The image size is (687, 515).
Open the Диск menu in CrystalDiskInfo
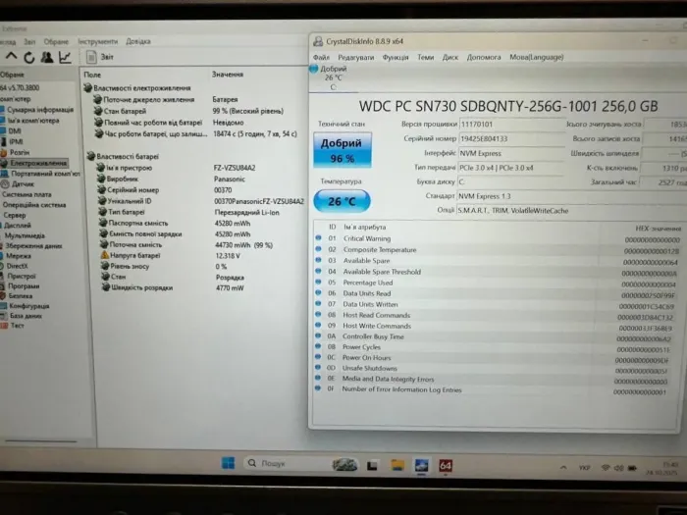click(449, 57)
